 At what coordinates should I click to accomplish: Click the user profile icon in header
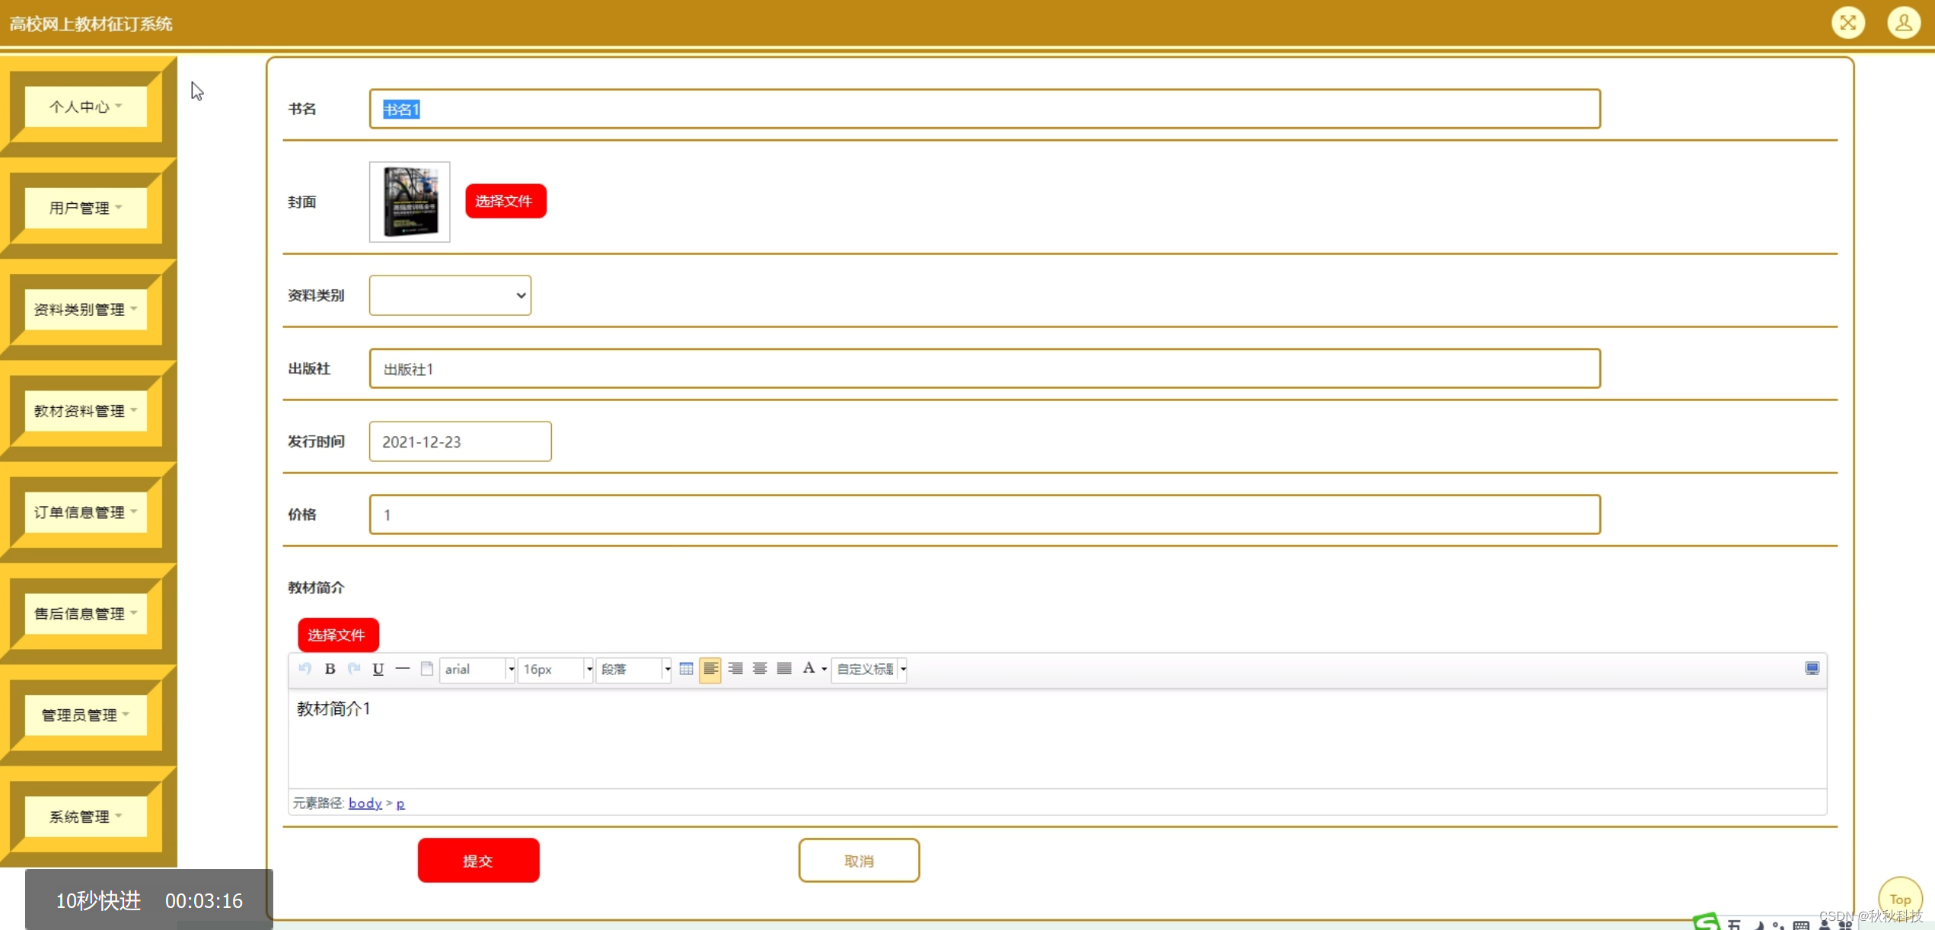point(1903,23)
